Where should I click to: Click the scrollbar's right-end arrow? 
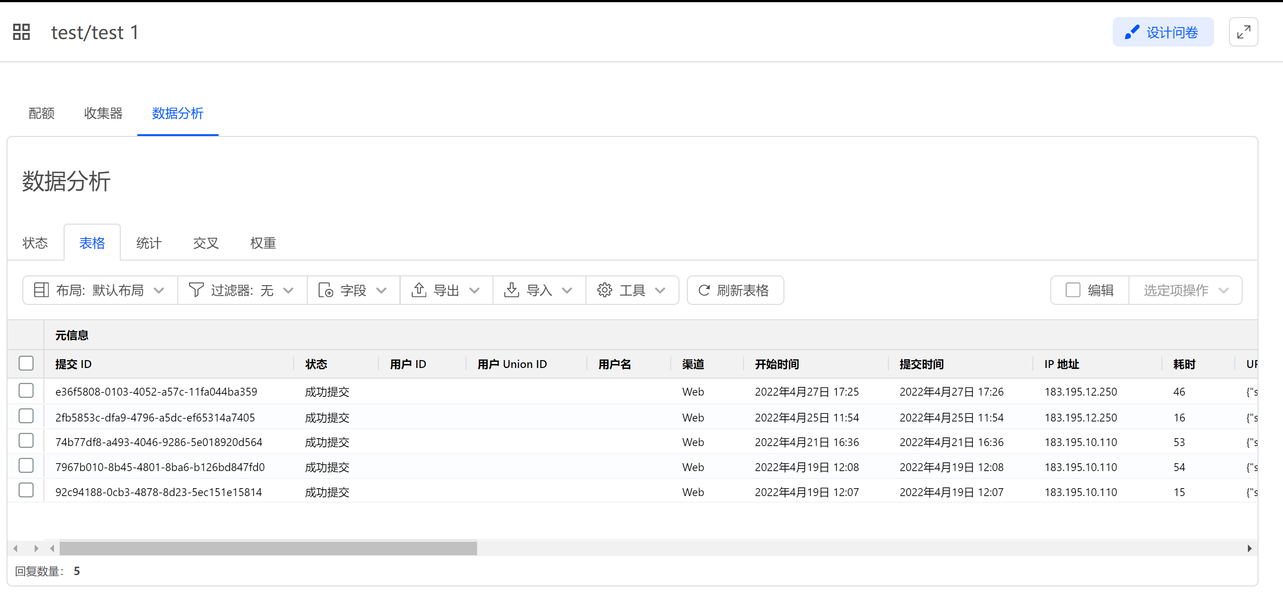point(1249,548)
